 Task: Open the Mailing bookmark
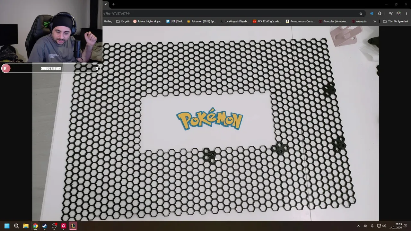coord(108,21)
